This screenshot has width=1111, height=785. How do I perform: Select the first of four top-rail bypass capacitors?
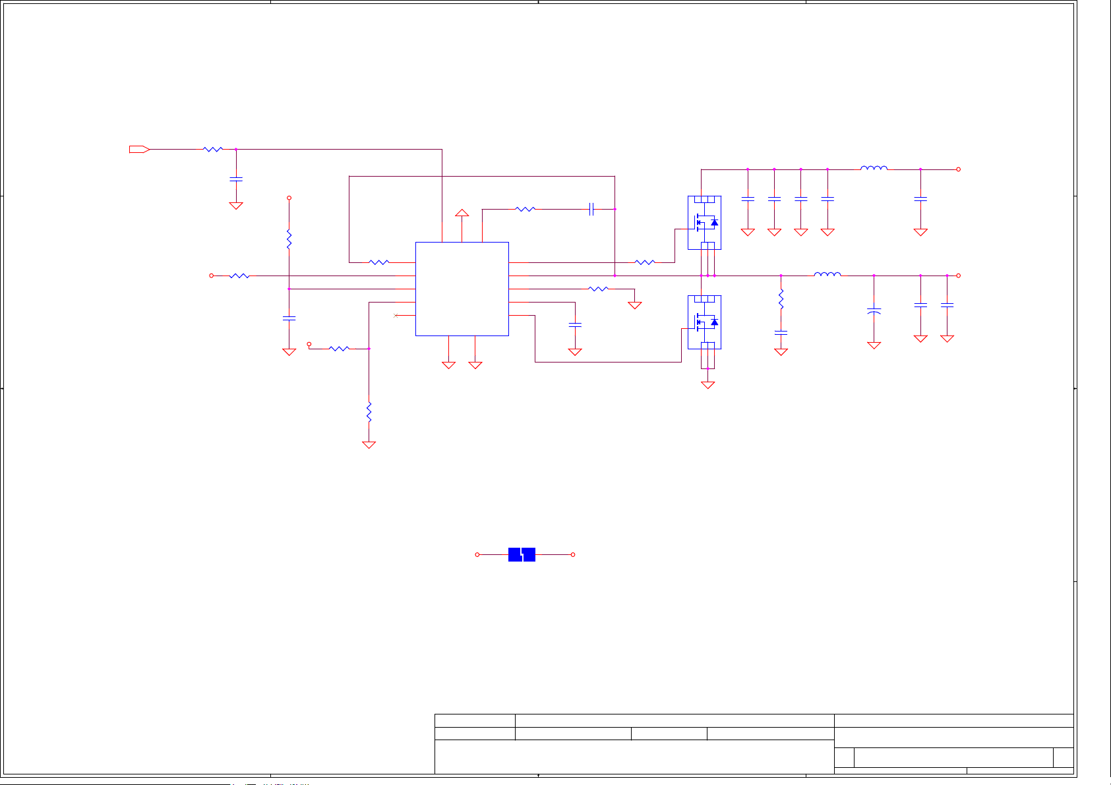tap(748, 199)
